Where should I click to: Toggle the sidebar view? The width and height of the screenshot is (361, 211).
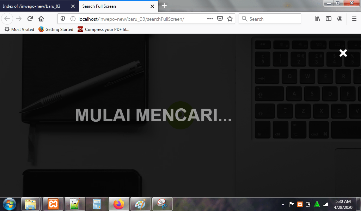tap(329, 19)
